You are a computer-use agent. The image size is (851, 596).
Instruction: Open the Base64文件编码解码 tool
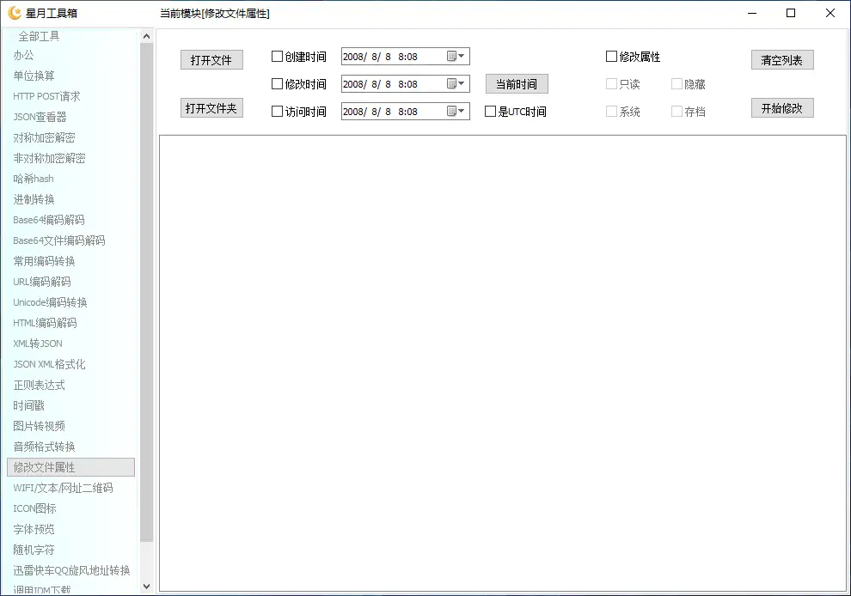pos(59,240)
